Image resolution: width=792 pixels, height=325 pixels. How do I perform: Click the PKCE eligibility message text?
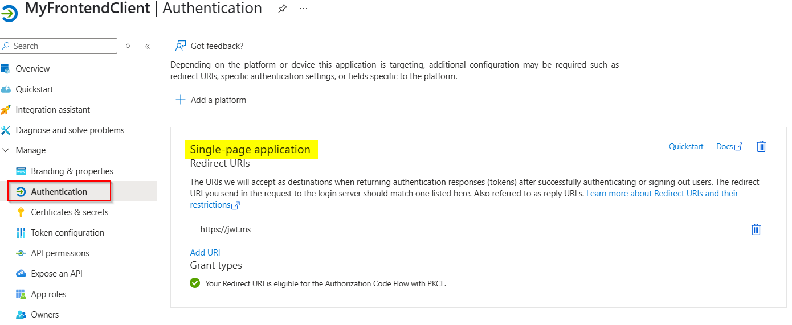[326, 283]
